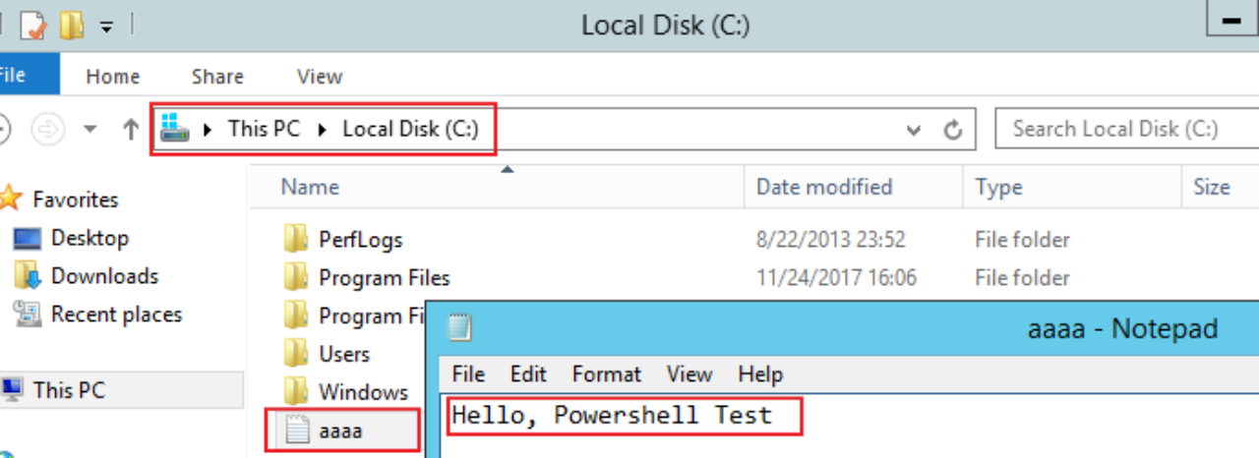Select Recent places in navigation pane
This screenshot has width=1259, height=458.
coord(116,315)
